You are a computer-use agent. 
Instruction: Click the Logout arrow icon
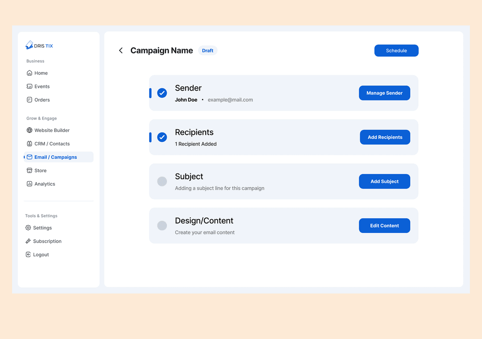coord(28,255)
